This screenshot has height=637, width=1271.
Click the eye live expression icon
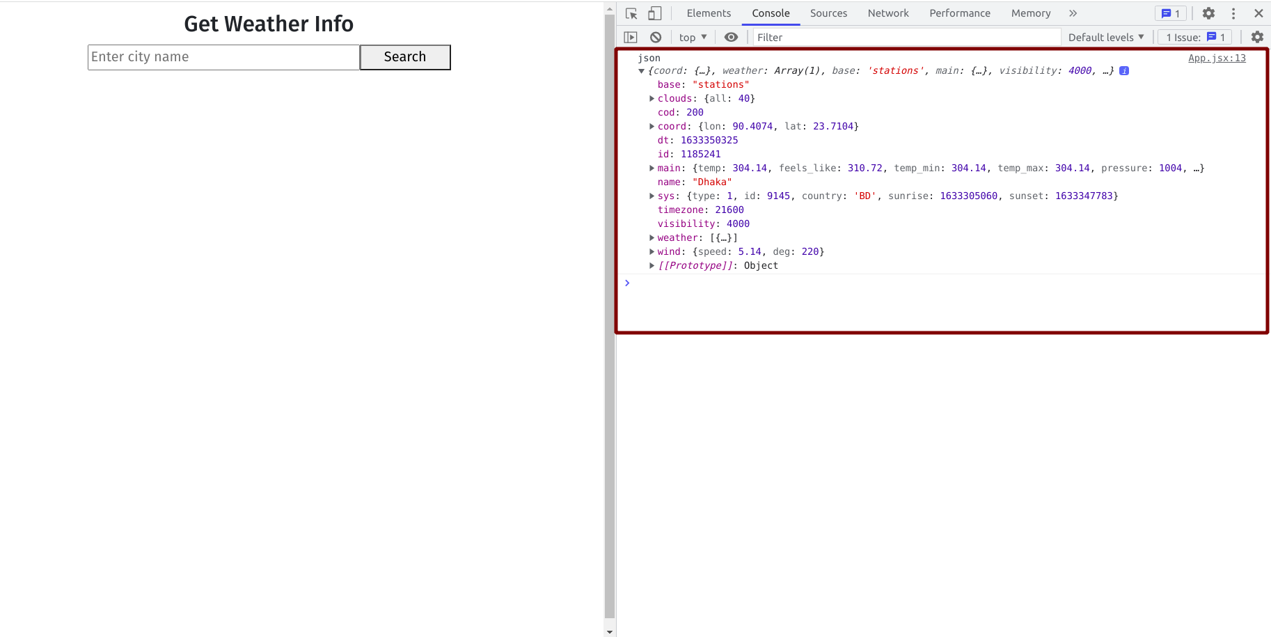tap(731, 37)
